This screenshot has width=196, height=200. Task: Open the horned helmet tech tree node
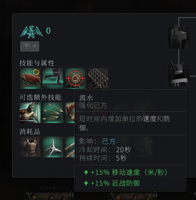pos(179,75)
